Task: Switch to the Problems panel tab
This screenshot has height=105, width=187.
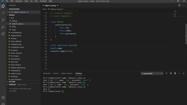Action: (47, 73)
